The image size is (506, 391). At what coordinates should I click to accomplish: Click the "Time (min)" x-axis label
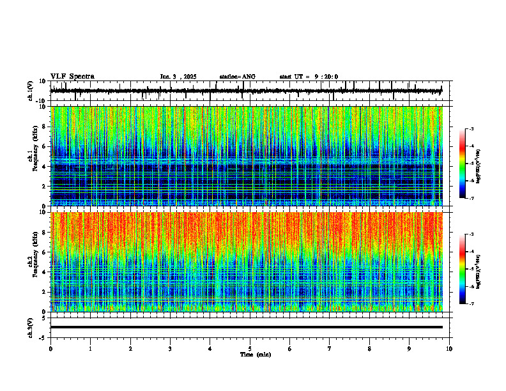click(256, 355)
